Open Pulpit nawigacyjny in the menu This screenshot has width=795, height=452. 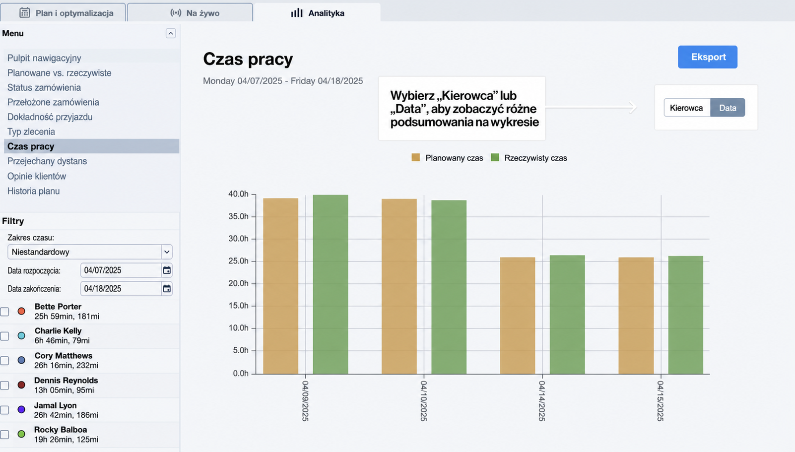click(44, 58)
